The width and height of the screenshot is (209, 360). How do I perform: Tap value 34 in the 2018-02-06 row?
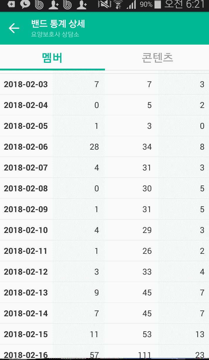coord(147,147)
